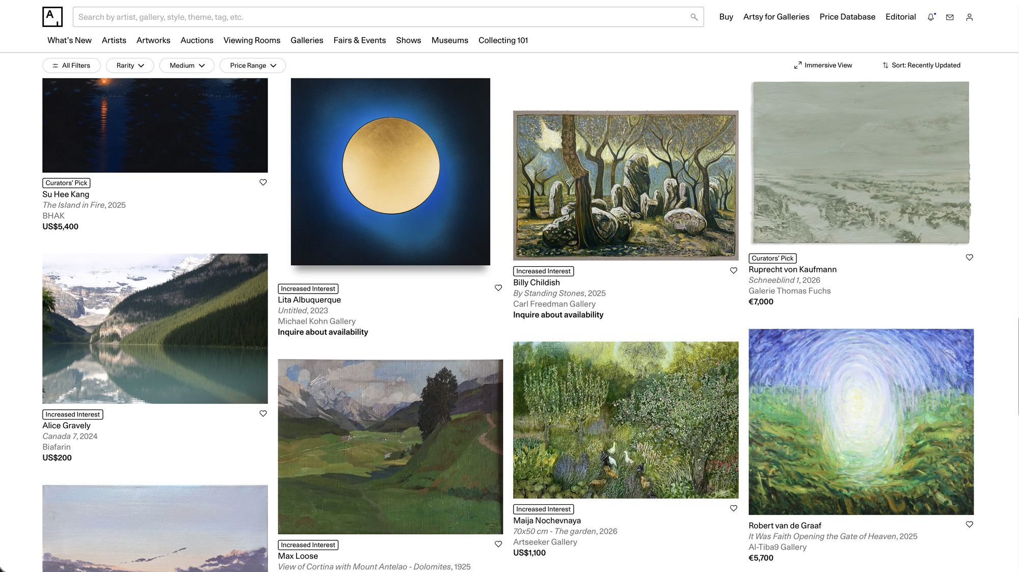
Task: Click artist name Billy Childish
Action: click(537, 282)
